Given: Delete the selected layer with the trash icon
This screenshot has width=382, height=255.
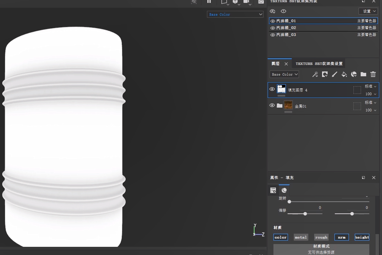Looking at the screenshot, I should 373,74.
